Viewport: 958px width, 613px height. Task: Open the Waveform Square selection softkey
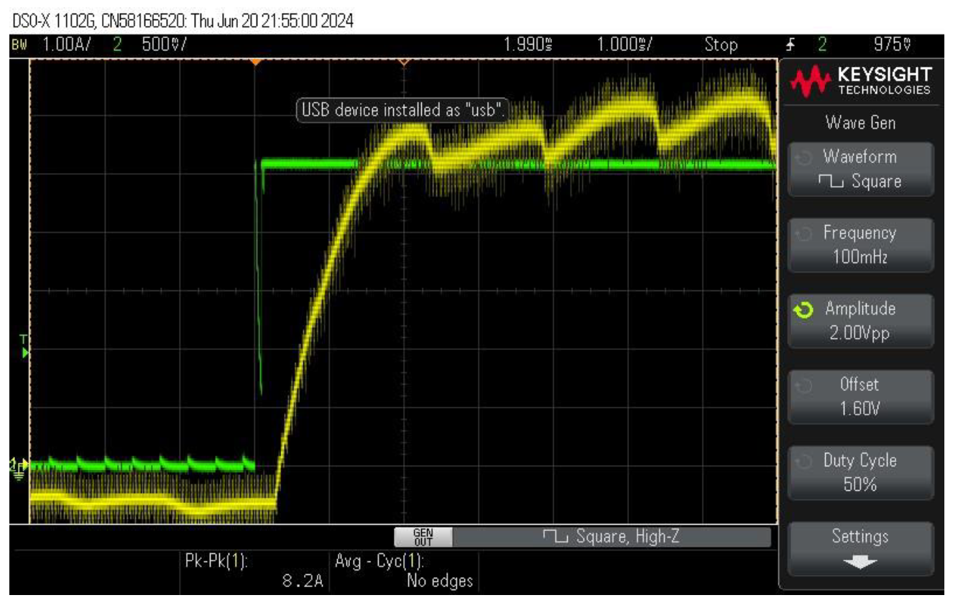860,170
